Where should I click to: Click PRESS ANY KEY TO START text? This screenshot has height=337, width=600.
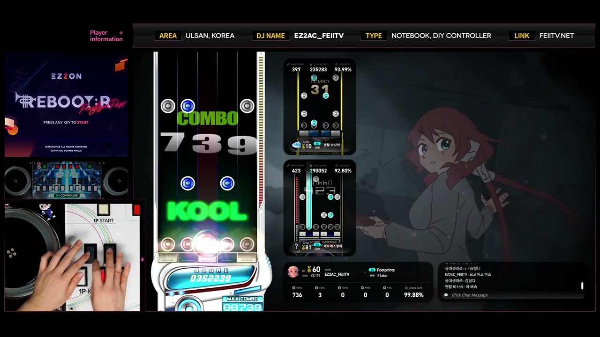(x=66, y=122)
